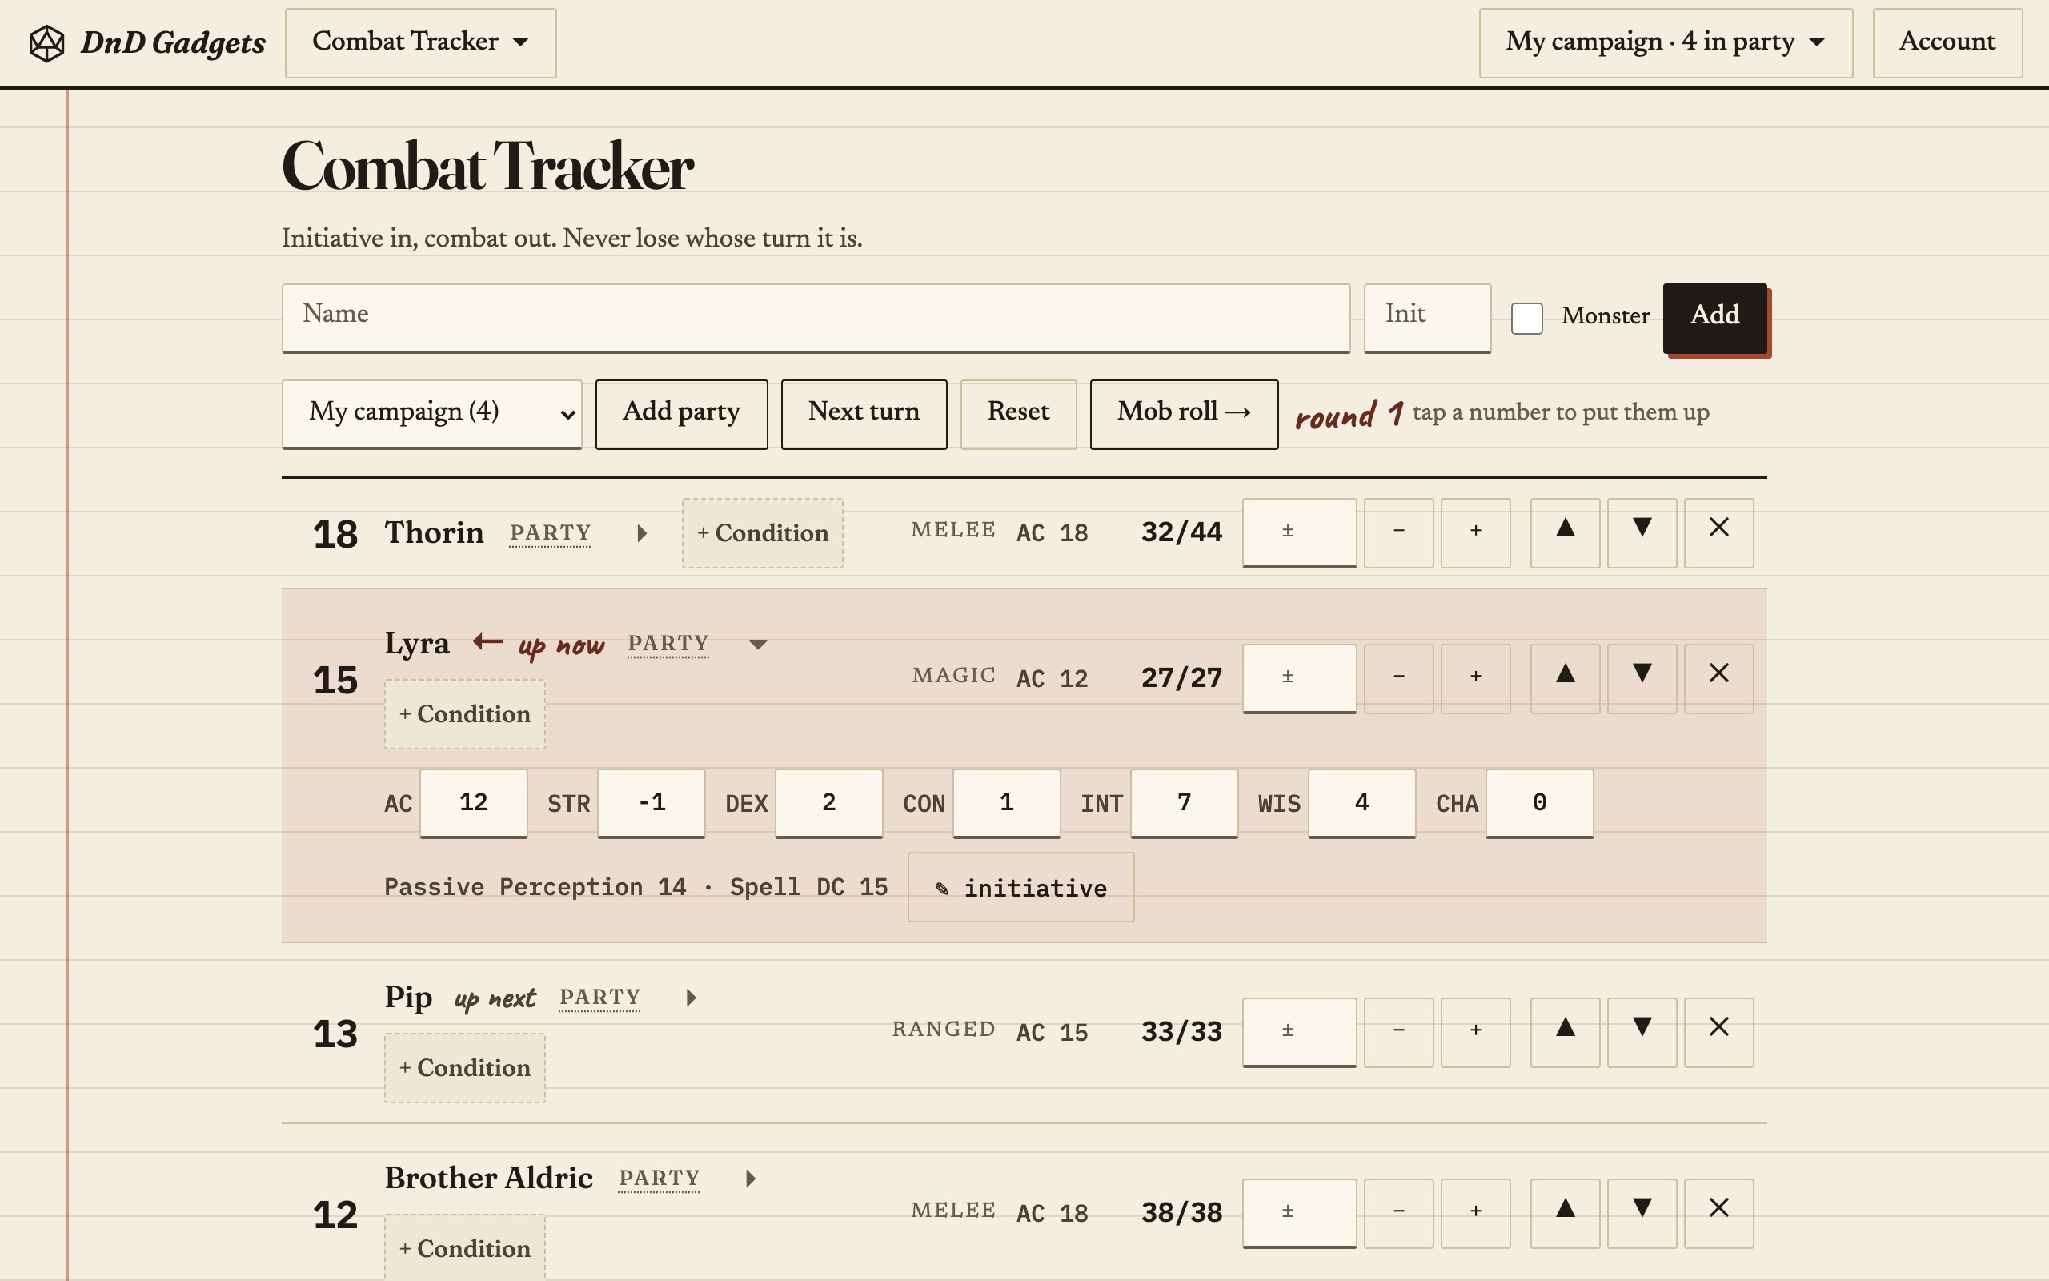Click the Init input field
Image resolution: width=2049 pixels, height=1281 pixels.
click(x=1426, y=318)
